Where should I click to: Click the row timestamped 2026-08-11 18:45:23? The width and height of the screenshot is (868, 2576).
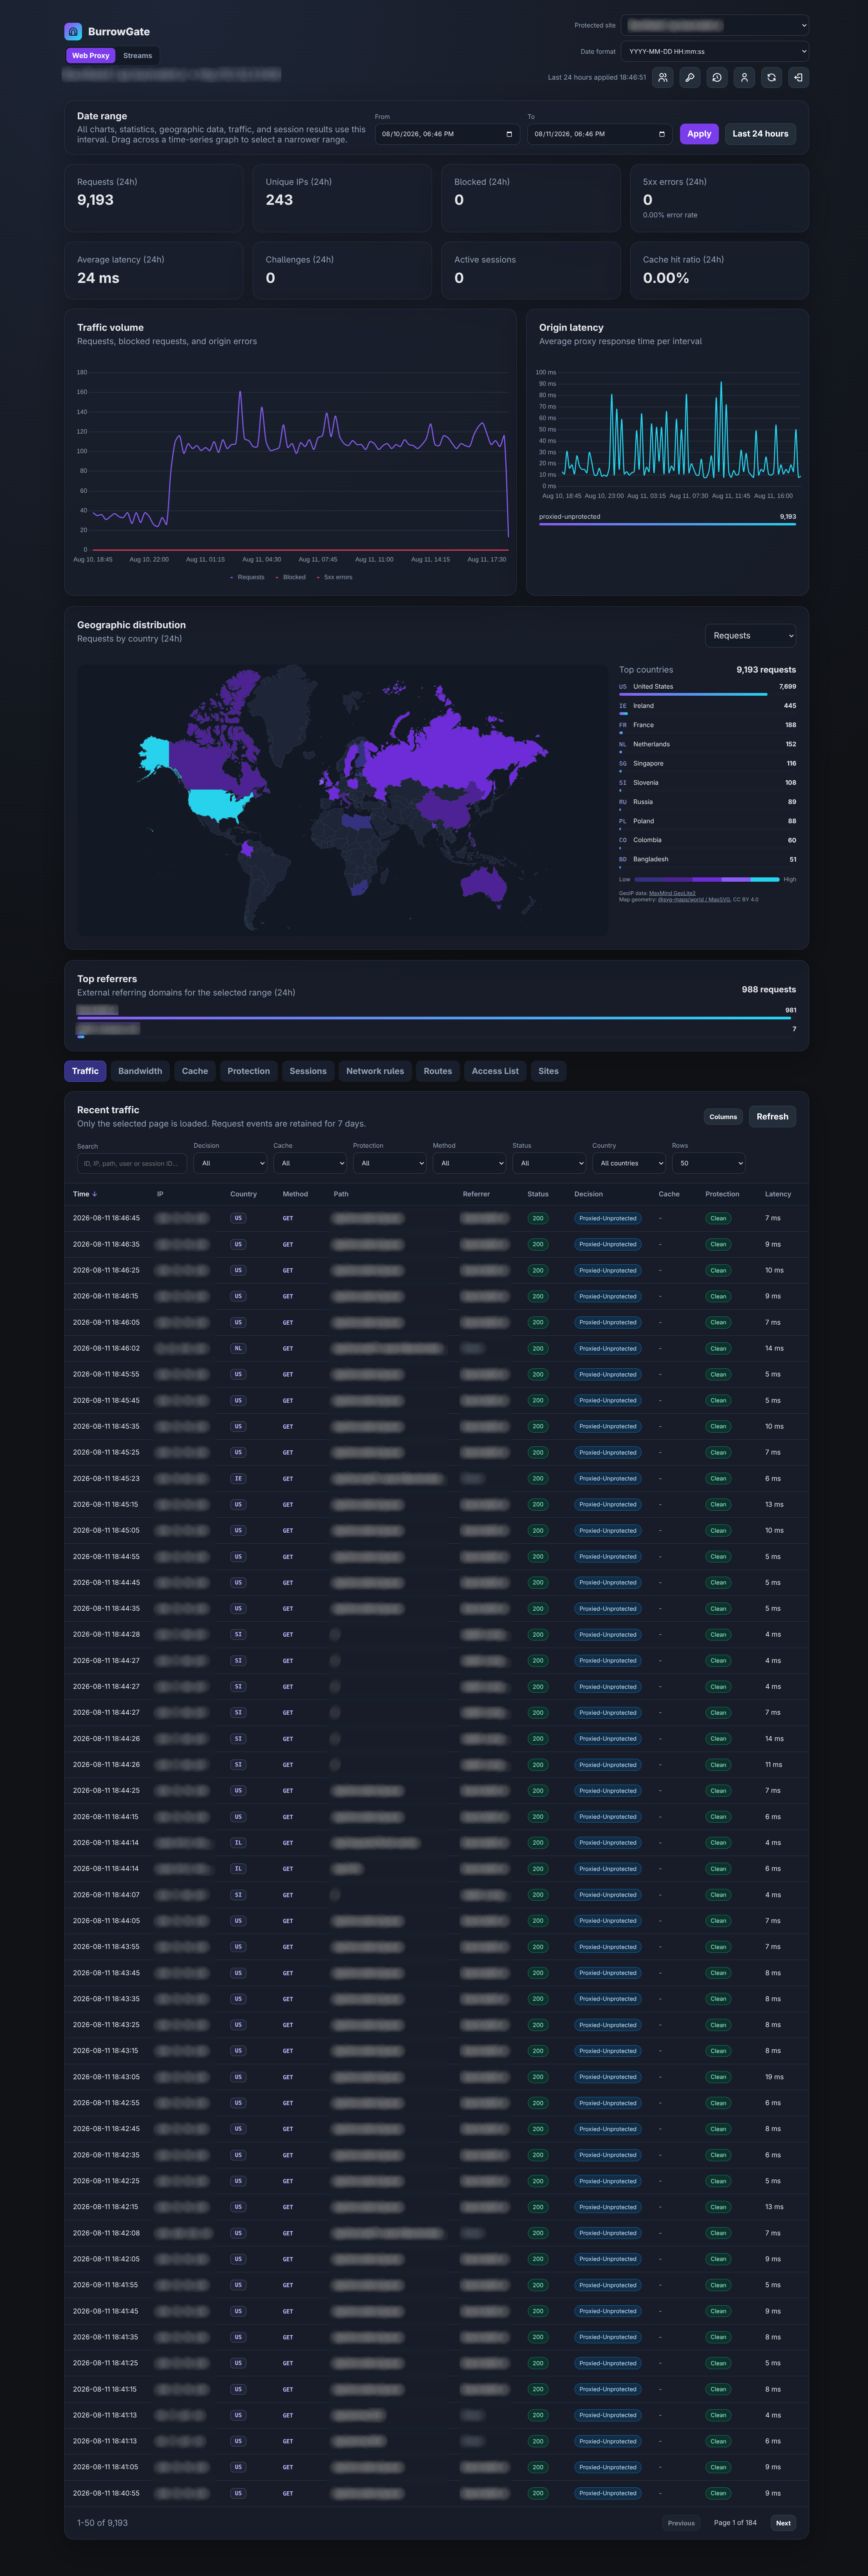pyautogui.click(x=436, y=1478)
